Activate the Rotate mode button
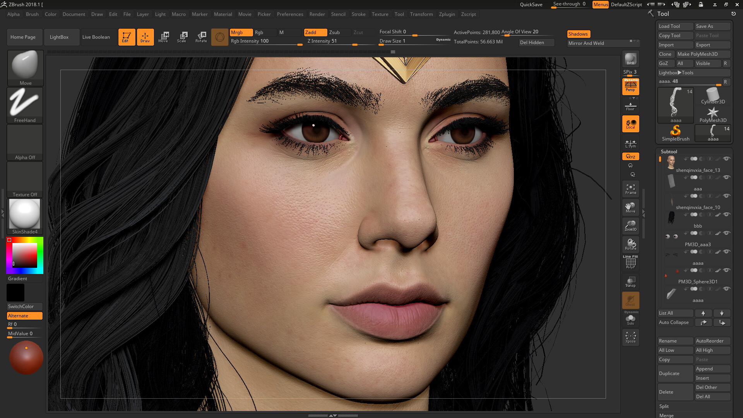 (201, 37)
